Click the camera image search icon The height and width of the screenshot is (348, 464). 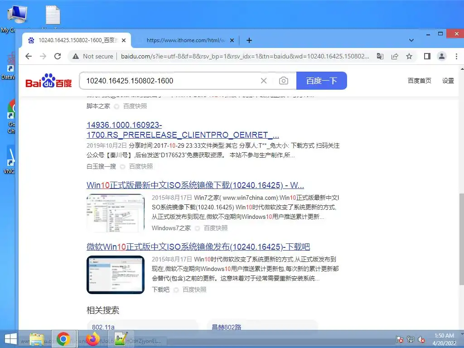coord(284,81)
